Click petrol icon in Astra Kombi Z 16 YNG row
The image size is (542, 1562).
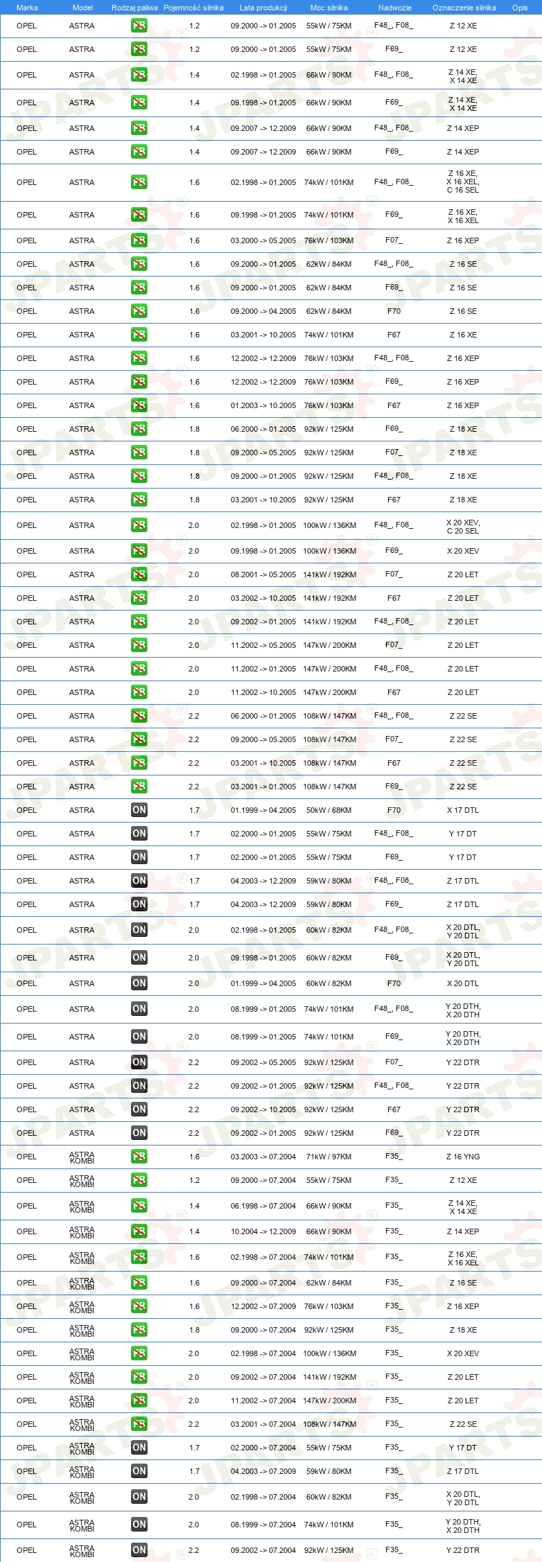pyautogui.click(x=139, y=1157)
